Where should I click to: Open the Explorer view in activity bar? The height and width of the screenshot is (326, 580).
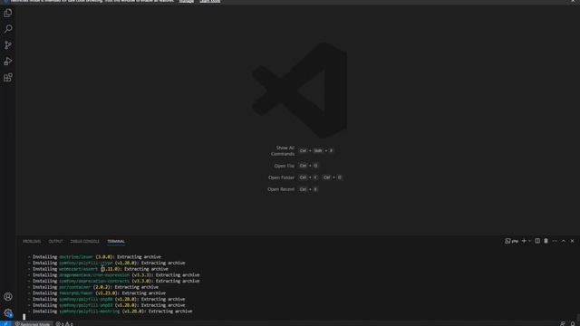click(8, 13)
